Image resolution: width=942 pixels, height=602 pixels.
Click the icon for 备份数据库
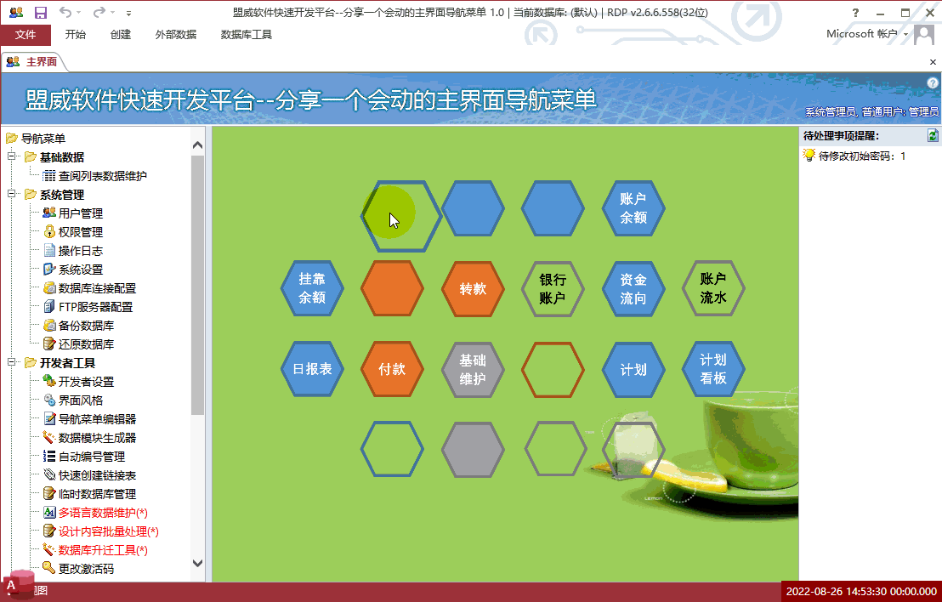coord(49,326)
